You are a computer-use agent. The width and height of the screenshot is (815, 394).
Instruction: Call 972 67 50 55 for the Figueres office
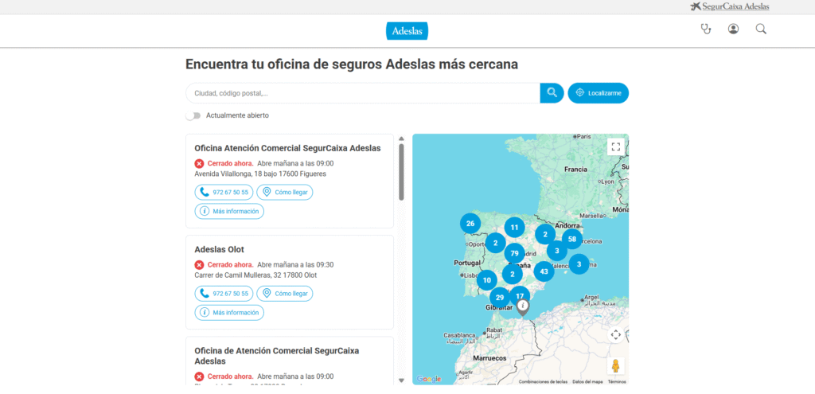point(224,193)
